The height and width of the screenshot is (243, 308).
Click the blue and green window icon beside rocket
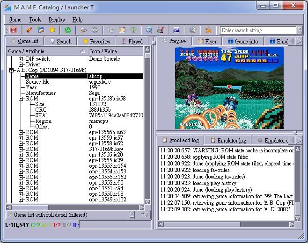click(41, 30)
